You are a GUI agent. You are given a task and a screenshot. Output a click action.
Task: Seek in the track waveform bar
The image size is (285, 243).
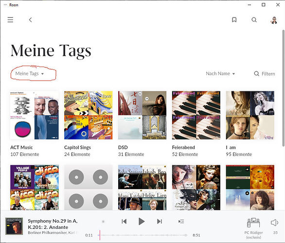tap(142, 235)
